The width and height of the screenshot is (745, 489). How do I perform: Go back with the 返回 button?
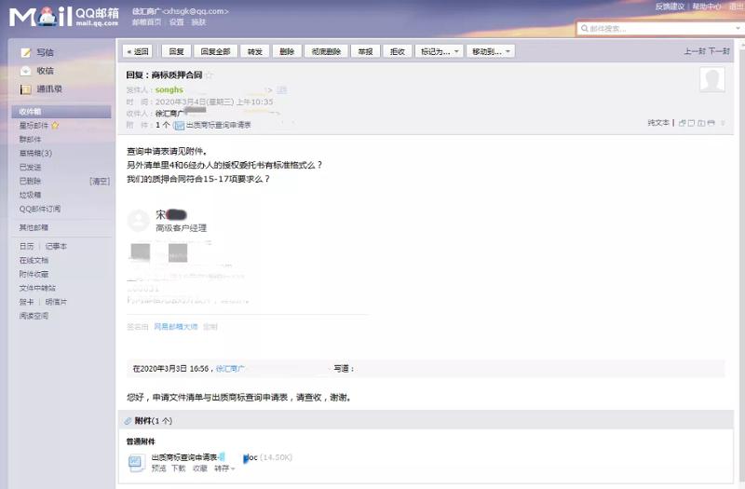click(138, 51)
